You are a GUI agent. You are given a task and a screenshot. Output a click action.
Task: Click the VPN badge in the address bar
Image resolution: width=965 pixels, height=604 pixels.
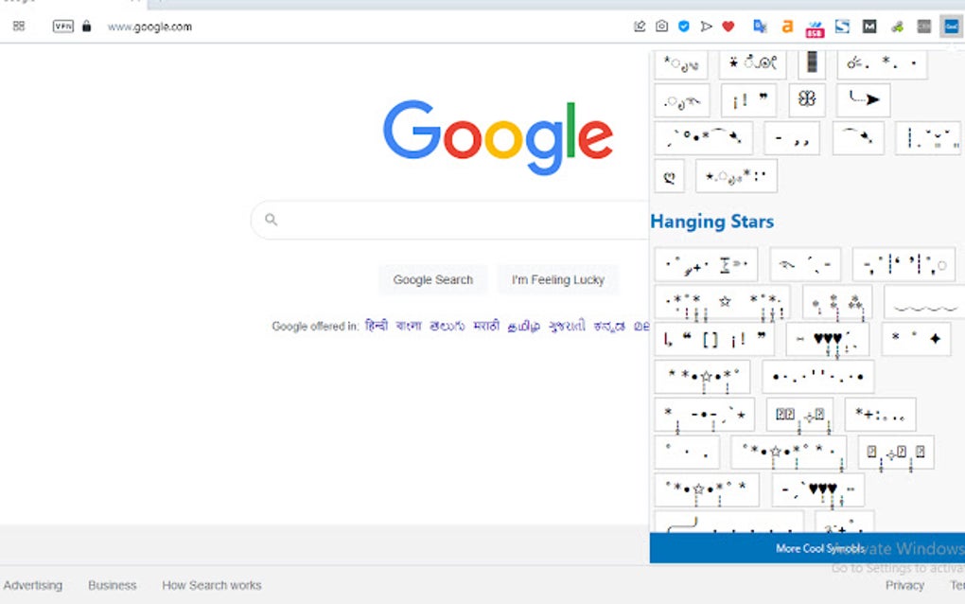(62, 27)
